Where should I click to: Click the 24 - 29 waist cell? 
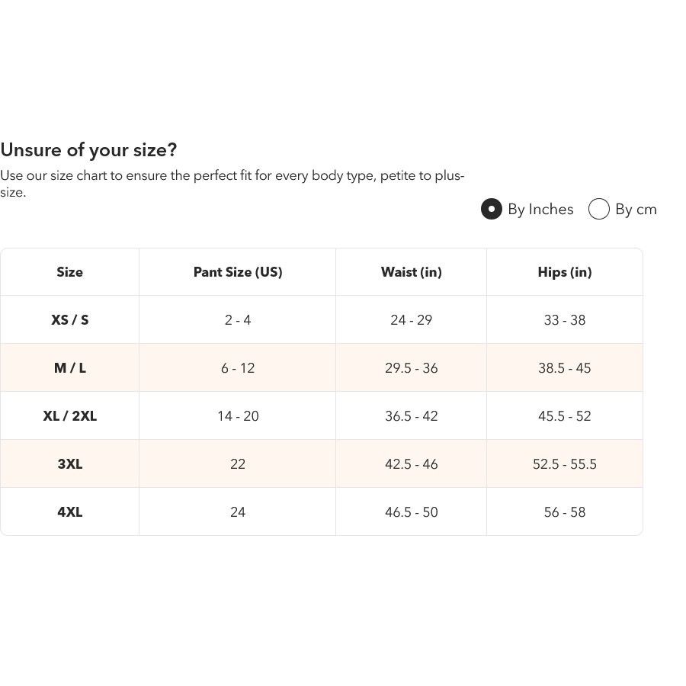click(412, 320)
